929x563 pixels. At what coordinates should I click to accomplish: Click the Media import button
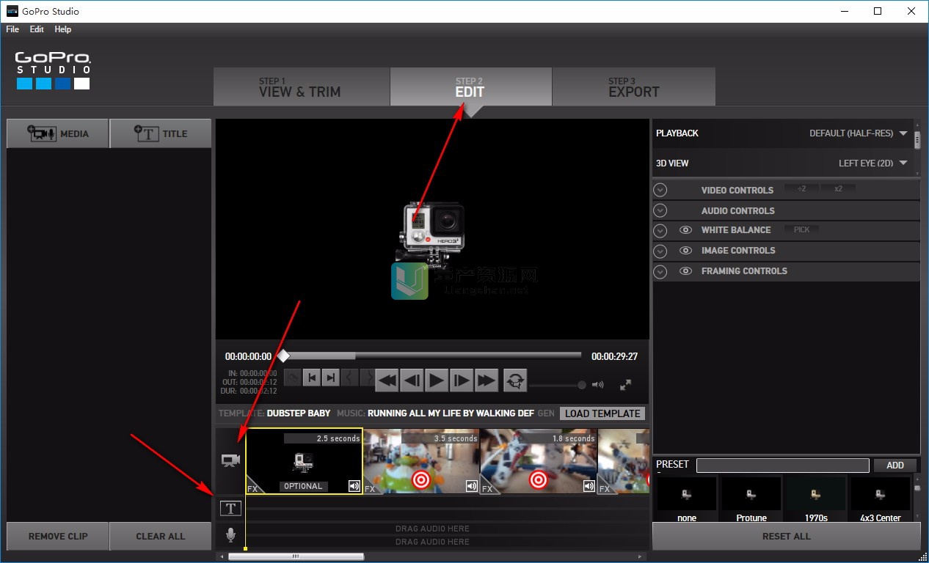point(58,133)
